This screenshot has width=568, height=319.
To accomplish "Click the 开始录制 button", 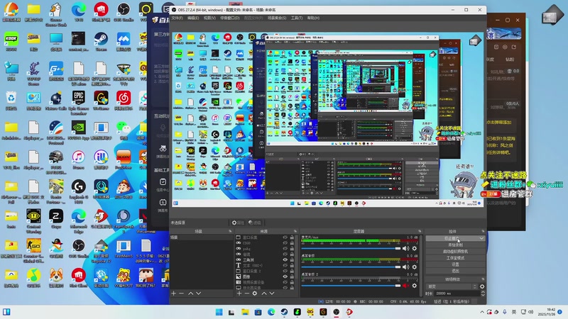I will pyautogui.click(x=455, y=245).
